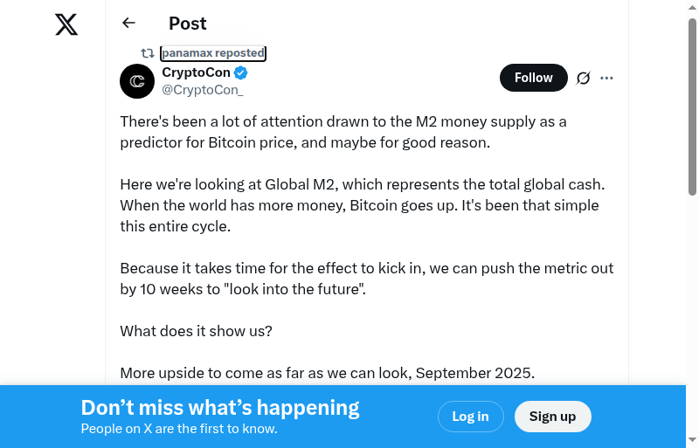699x448 pixels.
Task: Click the Grok icon beside Follow
Action: [x=584, y=78]
